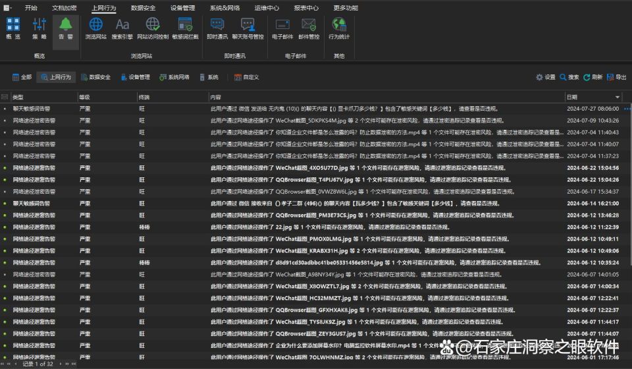This screenshot has width=632, height=369.
Task: Select the row with d8d91cd30adbbc41be05331456e5814.jpg
Action: 311,262
